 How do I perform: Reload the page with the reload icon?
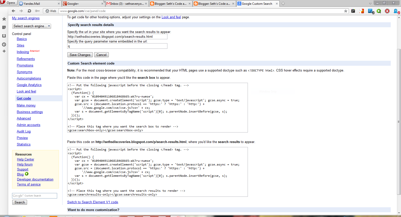coord(29,11)
